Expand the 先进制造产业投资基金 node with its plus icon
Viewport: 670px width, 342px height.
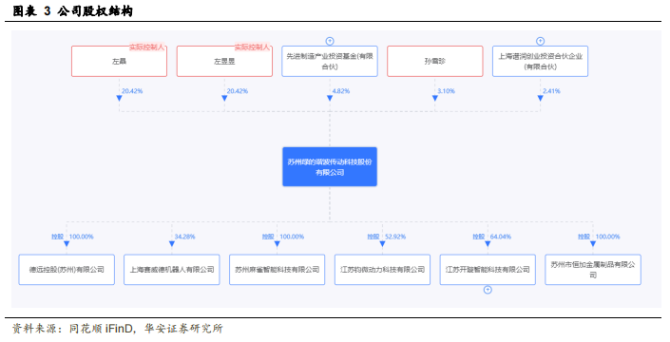[x=330, y=41]
